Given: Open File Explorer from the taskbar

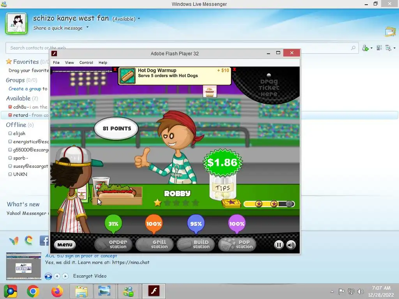Looking at the screenshot, I should 81,291.
